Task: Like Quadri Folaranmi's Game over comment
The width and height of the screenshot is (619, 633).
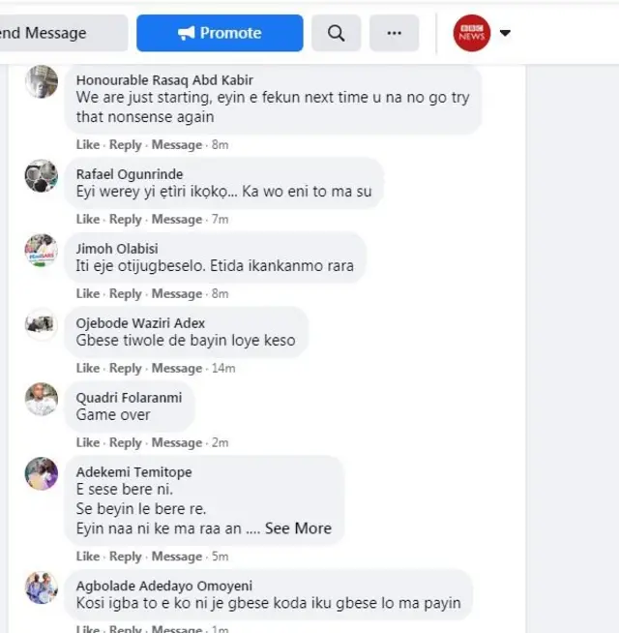Action: click(88, 442)
